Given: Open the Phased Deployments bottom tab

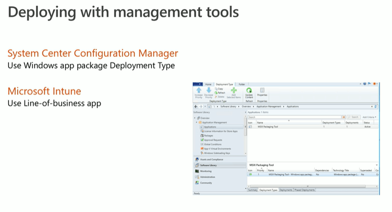Looking at the screenshot, I should point(304,190).
